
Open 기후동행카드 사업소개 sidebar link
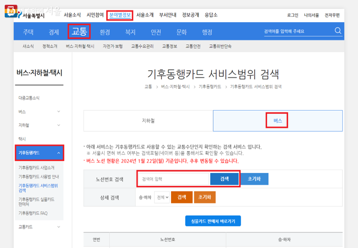point(36,168)
